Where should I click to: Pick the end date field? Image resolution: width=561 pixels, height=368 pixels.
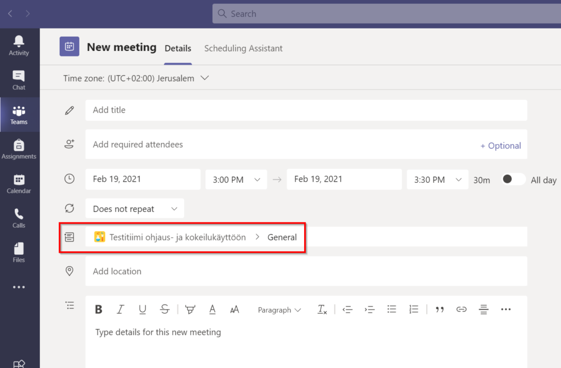(344, 179)
